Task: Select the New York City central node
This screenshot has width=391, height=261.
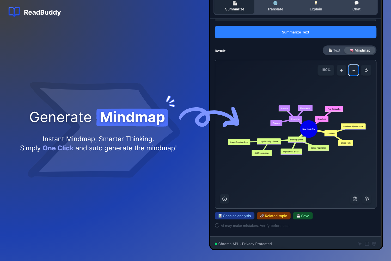Action: 309,129
